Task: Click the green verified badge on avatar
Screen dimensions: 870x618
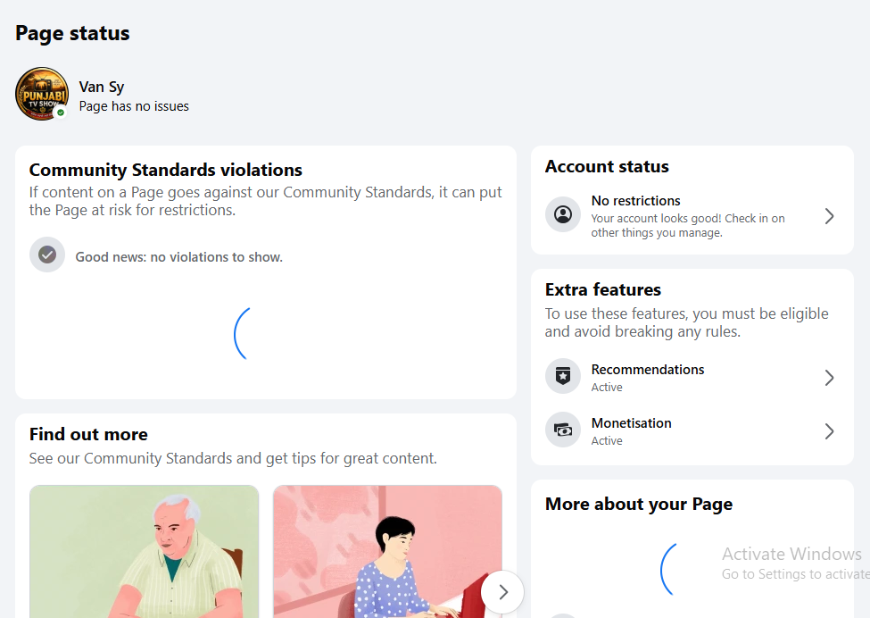Action: pos(61,113)
